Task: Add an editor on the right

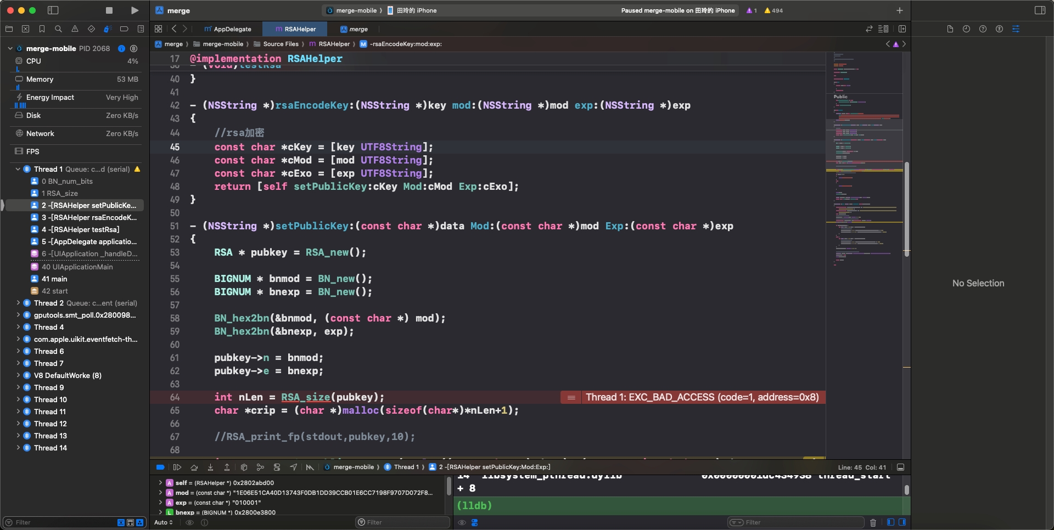Action: point(902,29)
